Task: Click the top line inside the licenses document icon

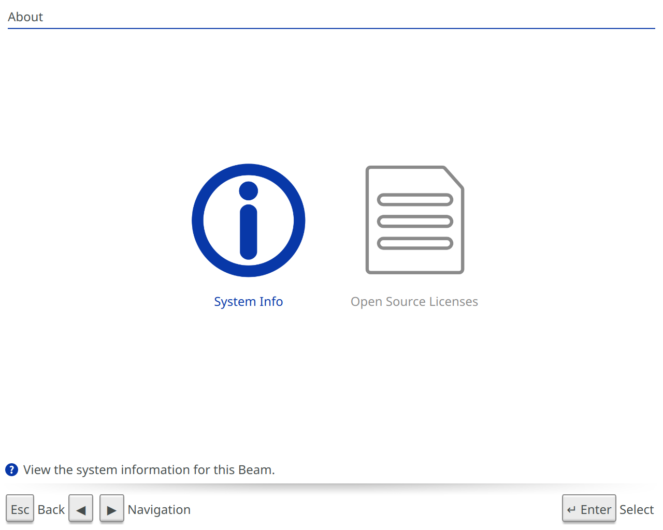Action: pos(415,200)
